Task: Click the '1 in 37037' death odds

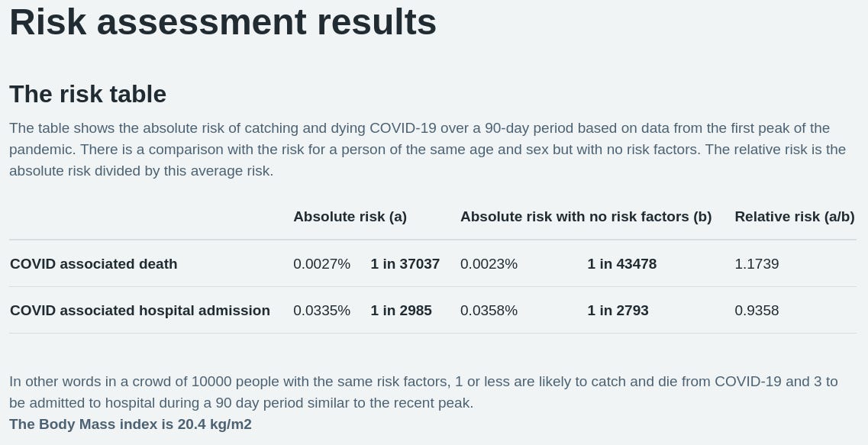Action: [x=405, y=264]
